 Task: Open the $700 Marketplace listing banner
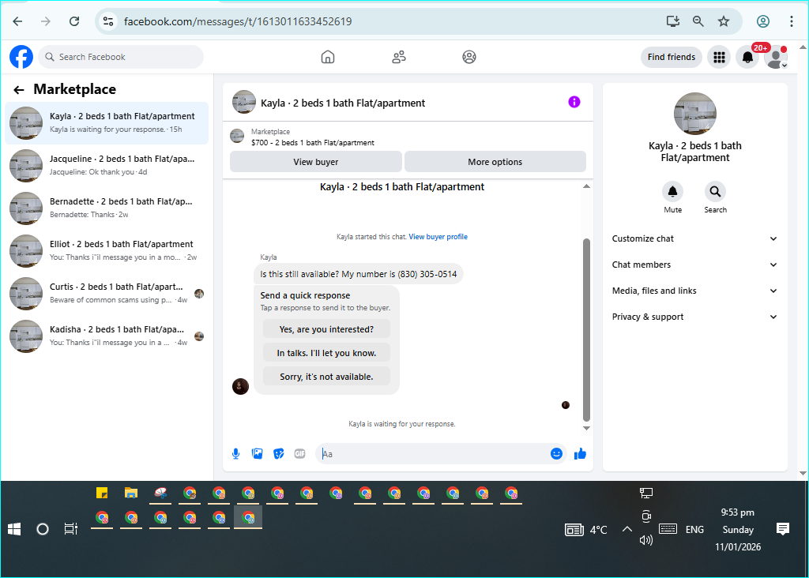pyautogui.click(x=408, y=137)
